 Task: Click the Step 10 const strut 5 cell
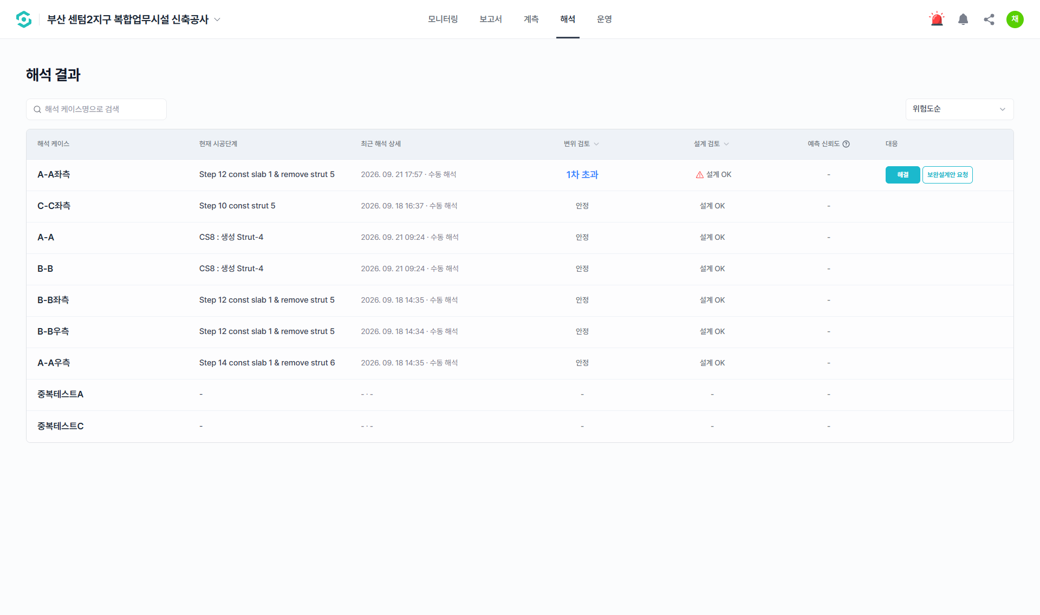tap(237, 206)
